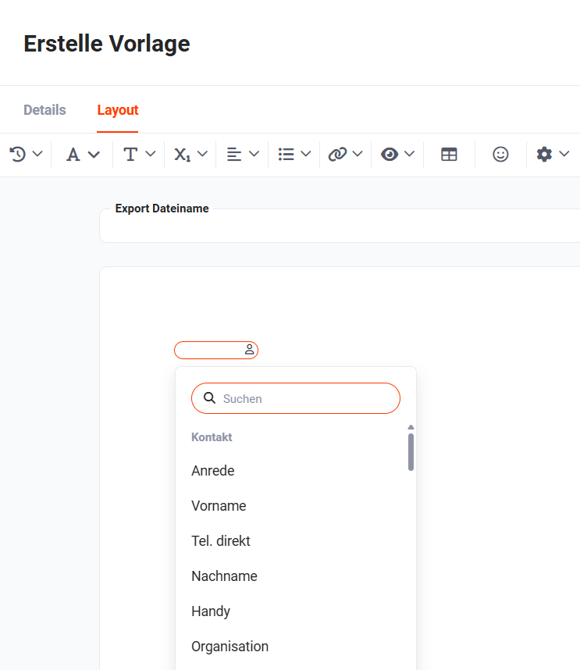Click the eye preview icon
This screenshot has width=580, height=670.
point(390,155)
